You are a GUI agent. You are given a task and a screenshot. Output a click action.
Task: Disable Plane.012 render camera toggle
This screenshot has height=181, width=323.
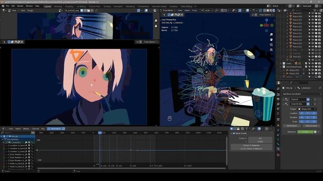pyautogui.click(x=319, y=30)
